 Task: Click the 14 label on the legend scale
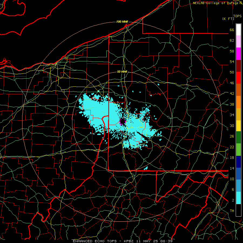pyautogui.click(x=232, y=168)
